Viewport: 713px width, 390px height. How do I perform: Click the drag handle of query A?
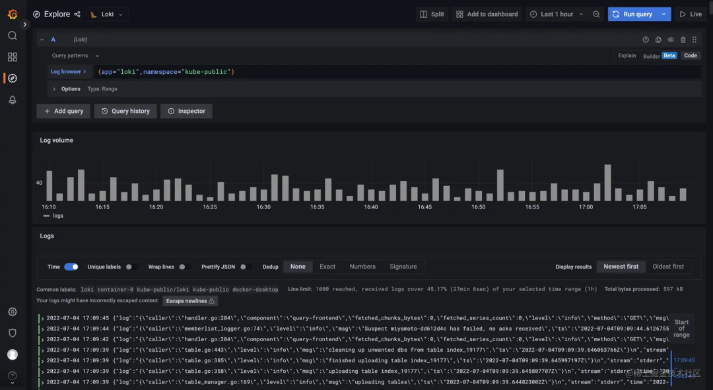695,40
